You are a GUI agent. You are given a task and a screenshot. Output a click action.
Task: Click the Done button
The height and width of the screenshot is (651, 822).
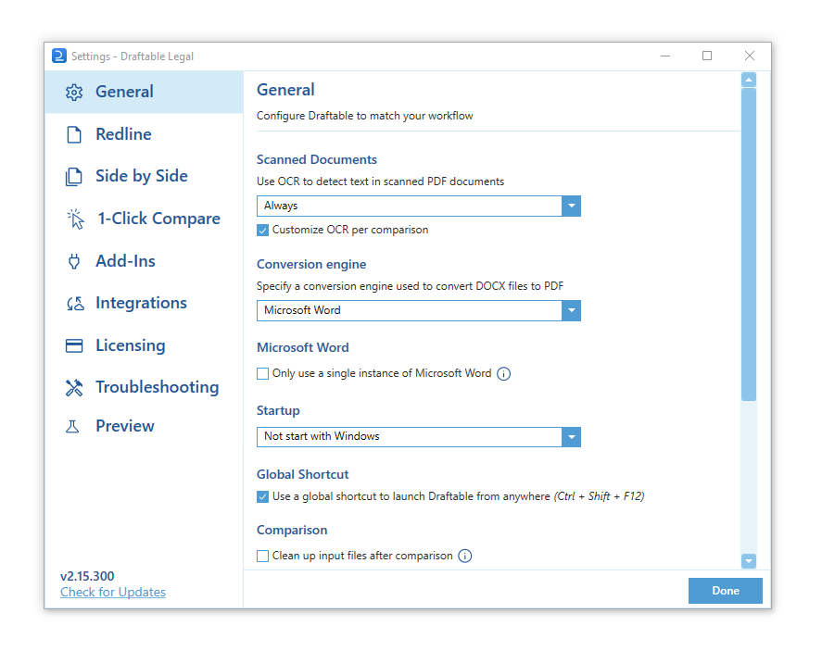726,592
